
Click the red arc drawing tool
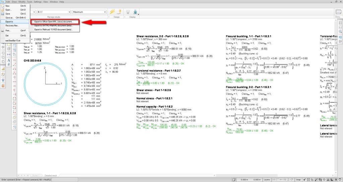click(14, 69)
